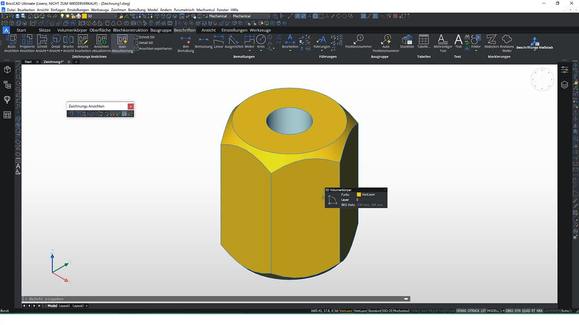Expand the Schnitt Ansicht dropdown
The height and width of the screenshot is (325, 579).
(48, 51)
